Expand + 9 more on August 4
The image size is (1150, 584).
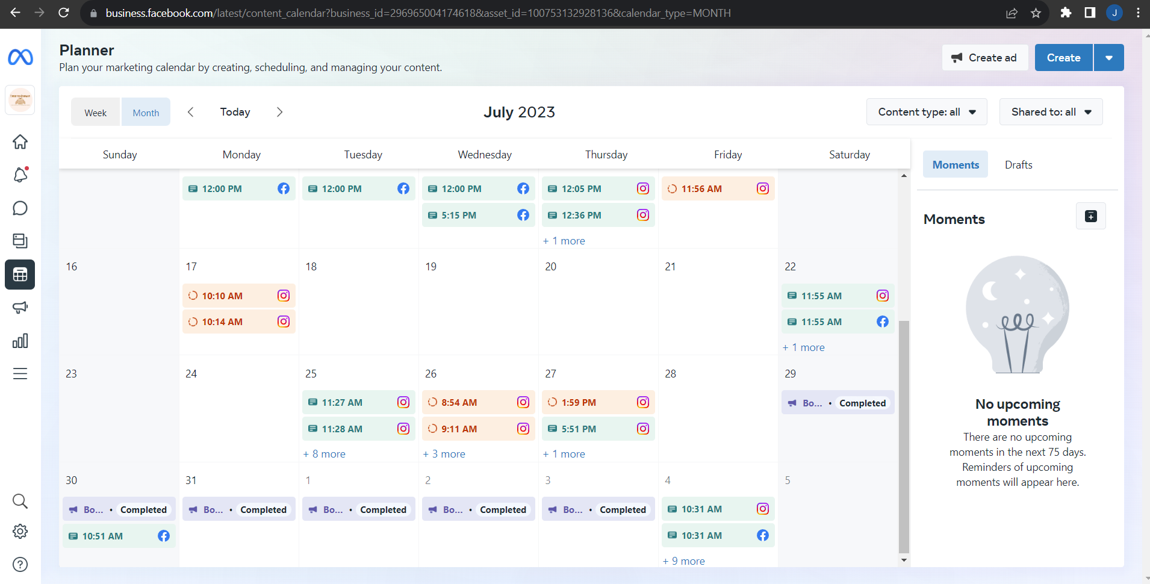coord(684,561)
